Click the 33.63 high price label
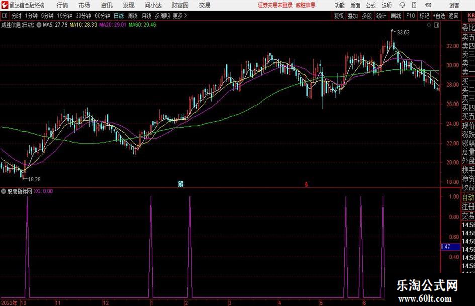 point(403,33)
